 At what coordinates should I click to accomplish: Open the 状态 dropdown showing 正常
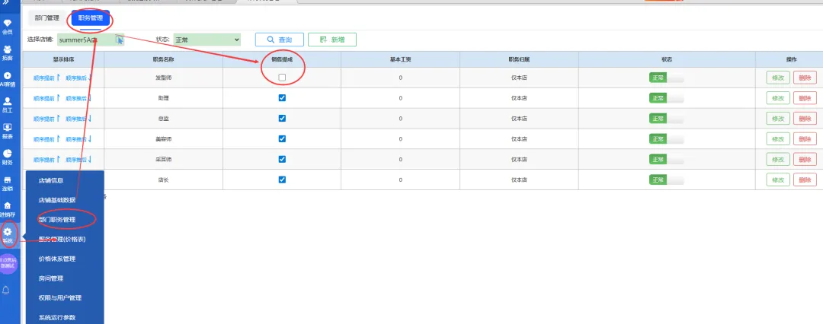pyautogui.click(x=207, y=40)
